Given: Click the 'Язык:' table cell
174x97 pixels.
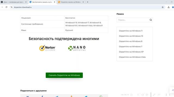Looking at the screenshot, I should 42,30.
